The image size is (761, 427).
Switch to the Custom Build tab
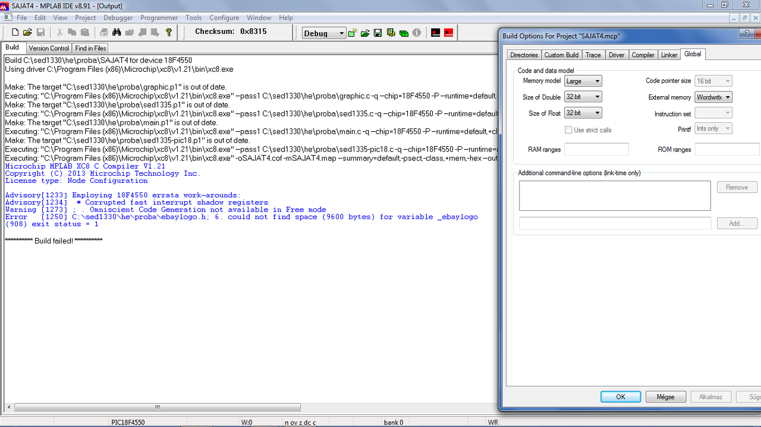coord(561,55)
